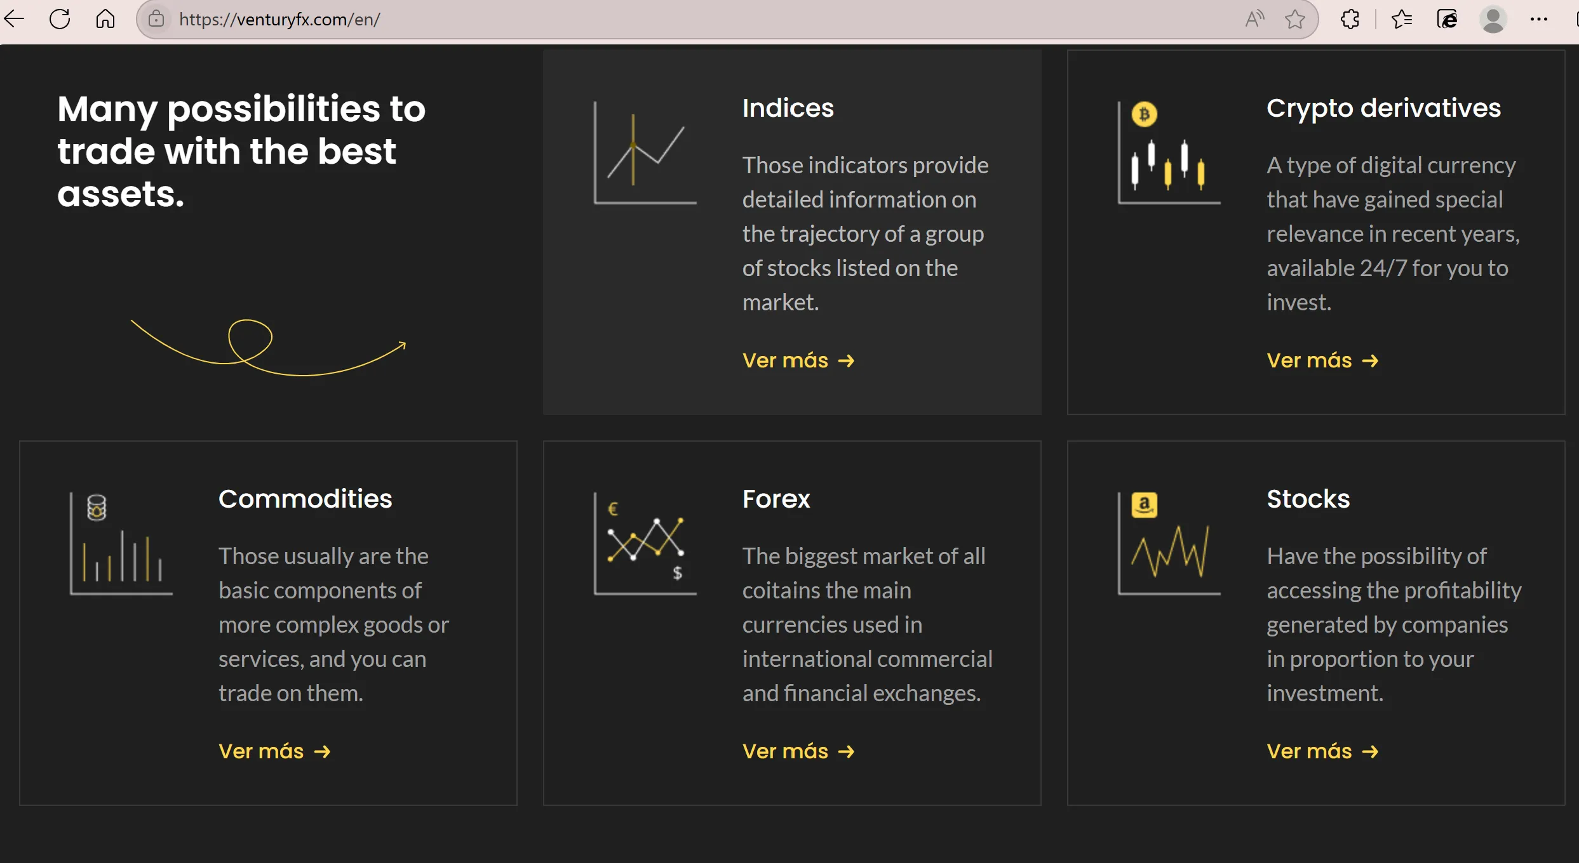The width and height of the screenshot is (1579, 863).
Task: Follow Ver más link under Crypto derivatives
Action: (x=1322, y=360)
